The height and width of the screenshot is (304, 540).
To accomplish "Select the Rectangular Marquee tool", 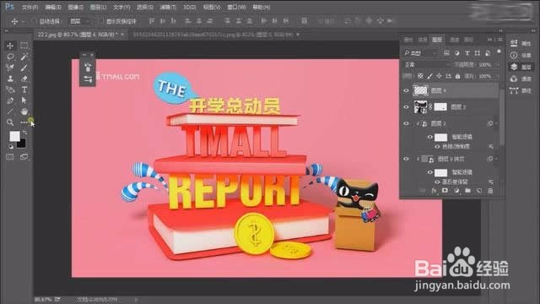I will [24, 46].
